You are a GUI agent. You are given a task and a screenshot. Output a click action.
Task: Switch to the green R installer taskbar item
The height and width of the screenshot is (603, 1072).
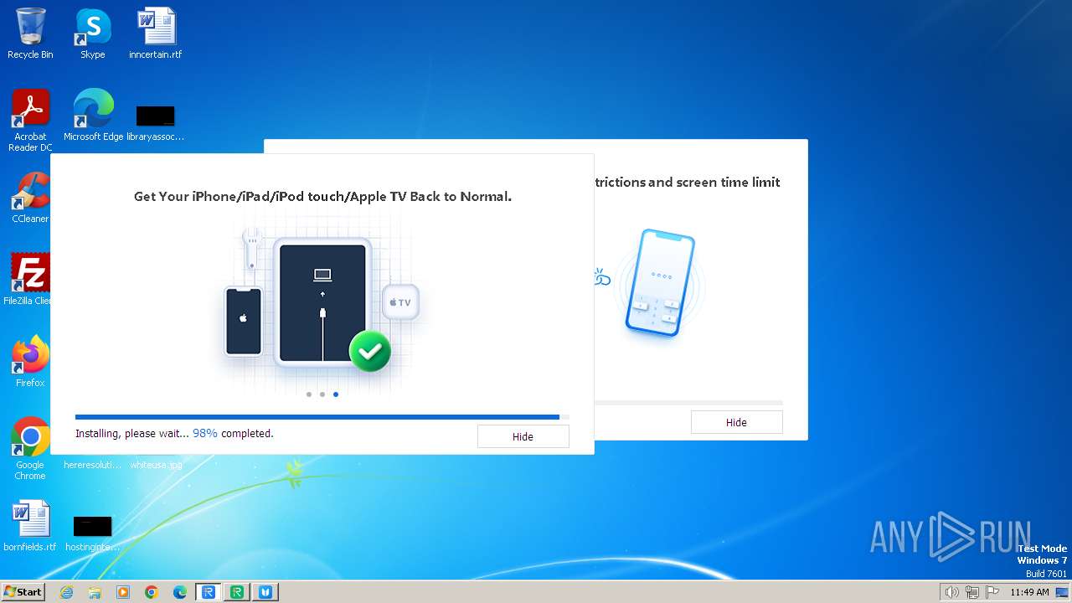(x=237, y=592)
